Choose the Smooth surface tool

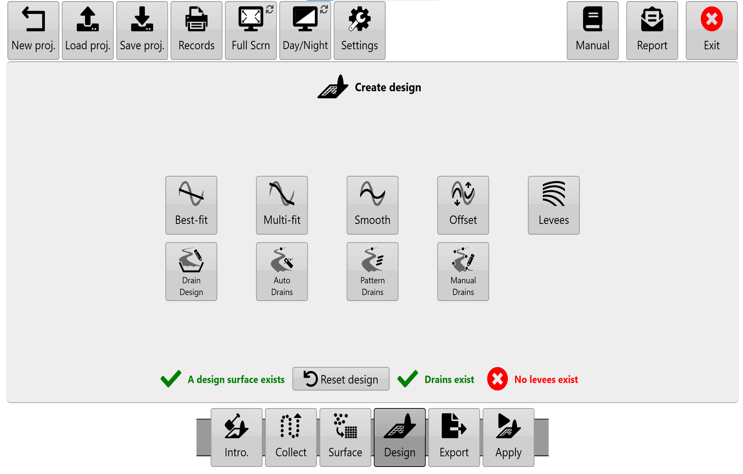[x=372, y=205]
